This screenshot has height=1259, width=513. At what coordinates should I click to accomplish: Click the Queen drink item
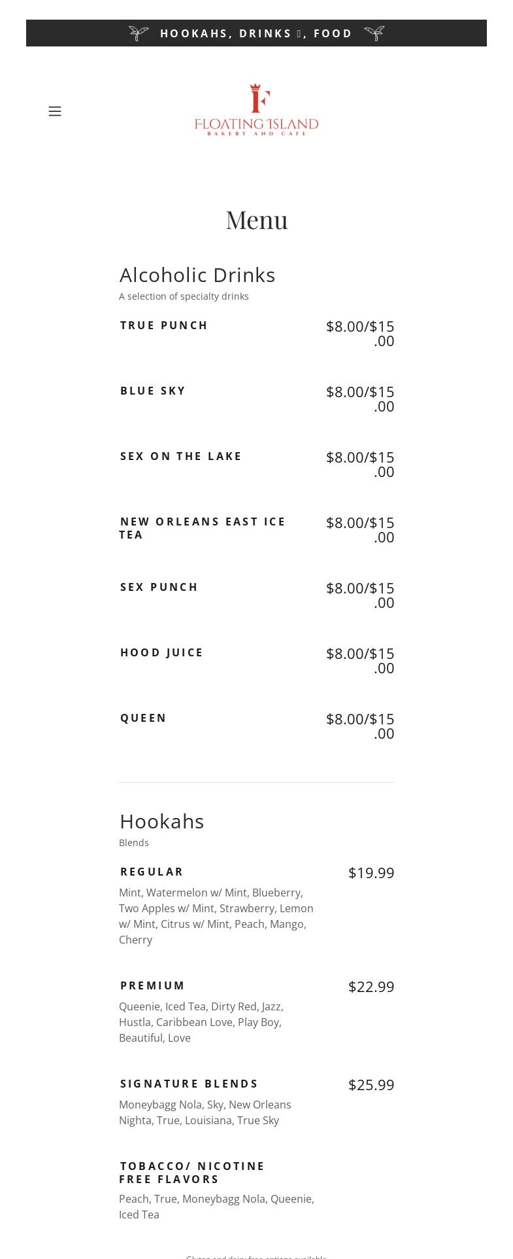[144, 718]
